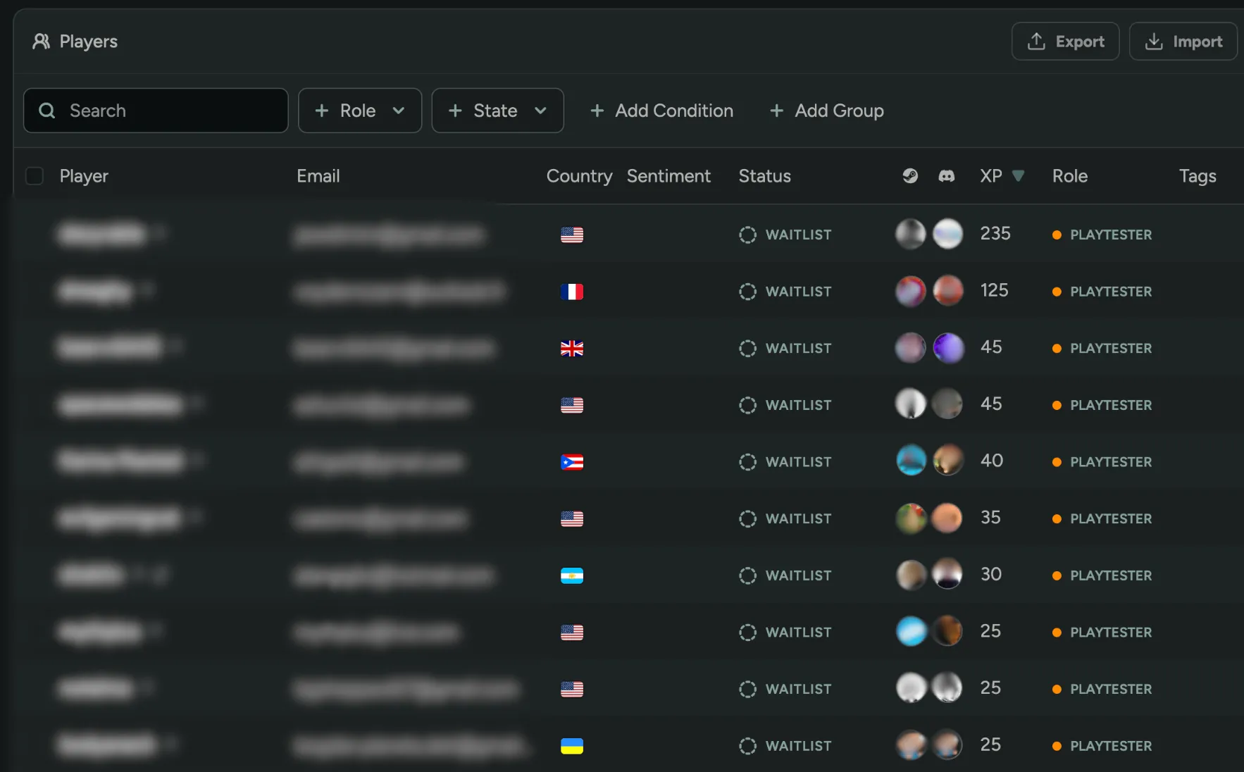Sort players by the Status column header
The height and width of the screenshot is (772, 1244).
click(x=764, y=176)
